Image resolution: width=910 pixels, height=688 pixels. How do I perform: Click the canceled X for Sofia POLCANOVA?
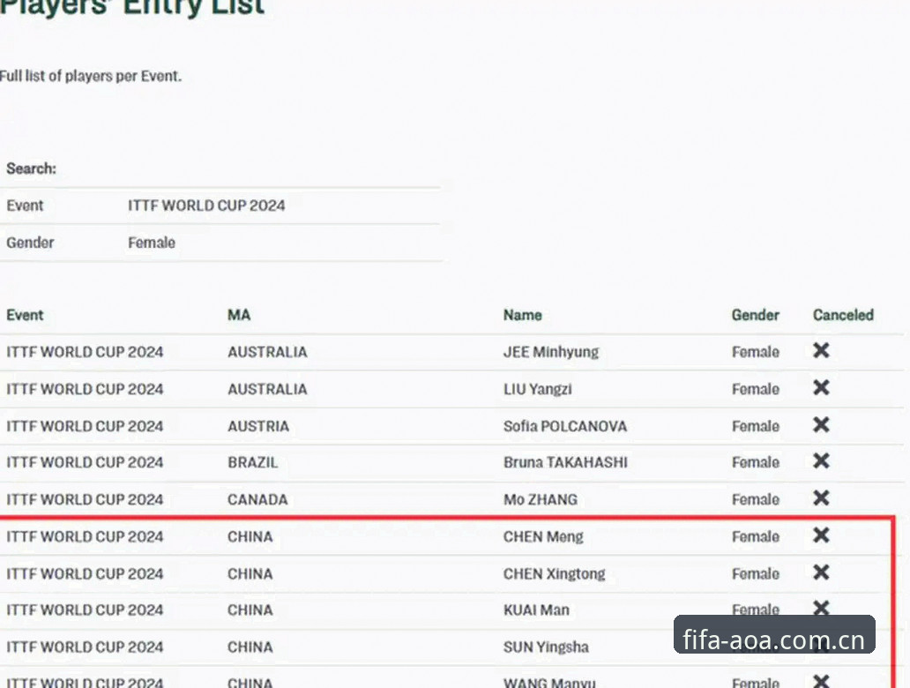(821, 425)
